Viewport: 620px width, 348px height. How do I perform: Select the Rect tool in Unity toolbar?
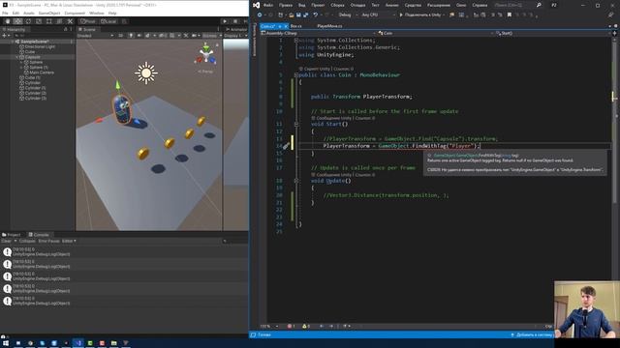[x=48, y=21]
